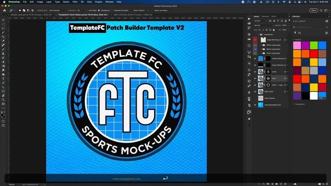Open the Filter menu
The width and height of the screenshot is (331, 186).
(75, 2)
